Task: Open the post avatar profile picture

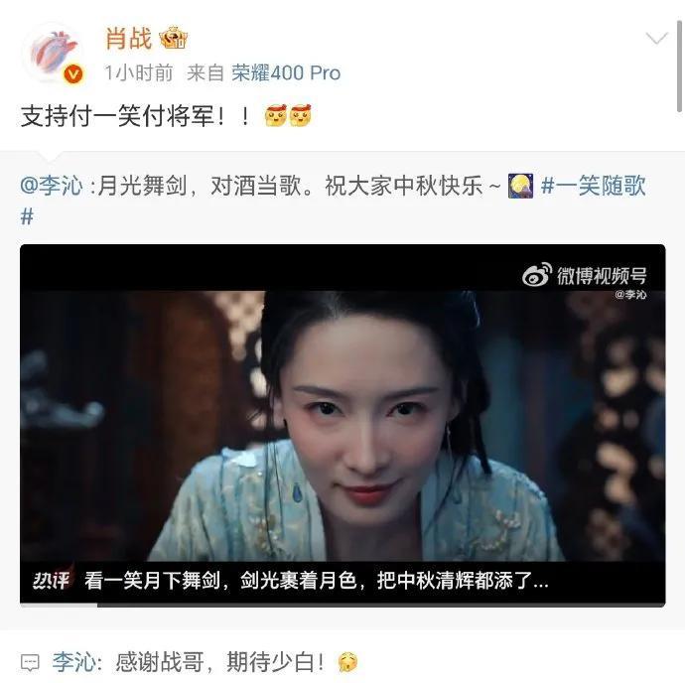Action: 54,54
